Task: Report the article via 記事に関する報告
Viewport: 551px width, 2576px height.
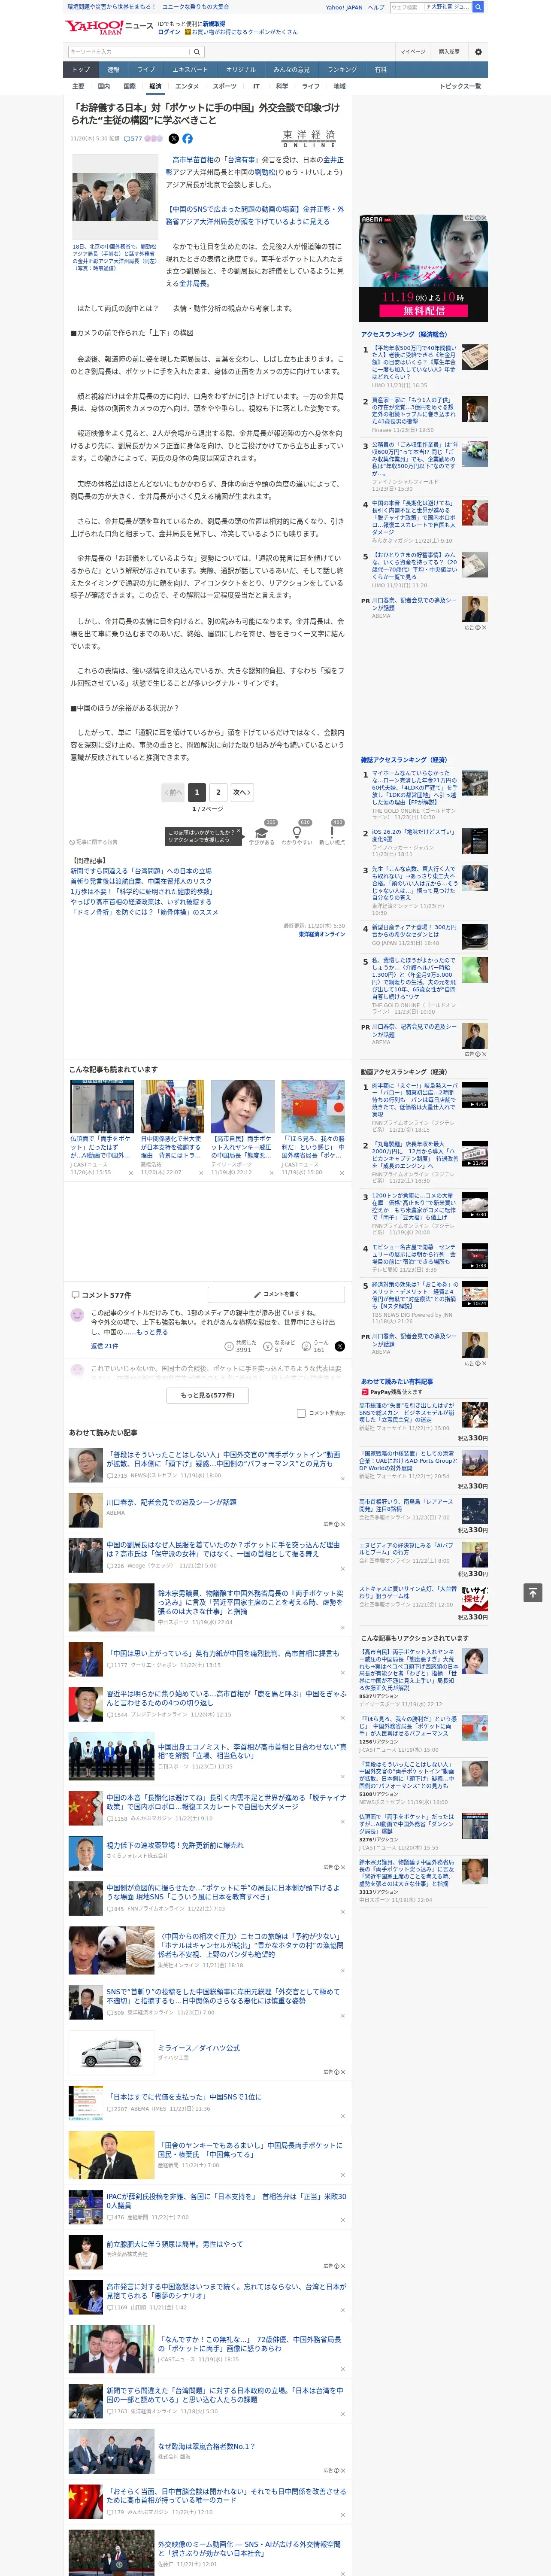Action: pyautogui.click(x=94, y=842)
